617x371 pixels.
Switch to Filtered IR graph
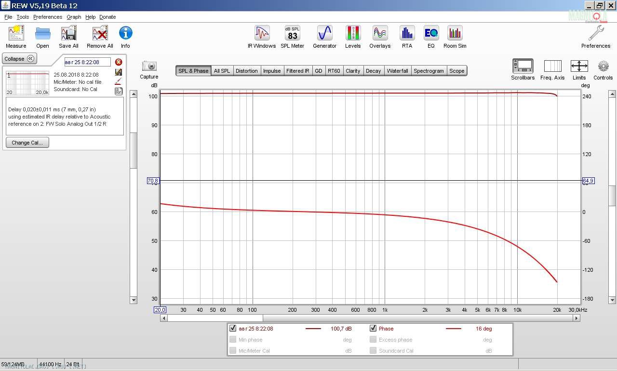tap(298, 71)
